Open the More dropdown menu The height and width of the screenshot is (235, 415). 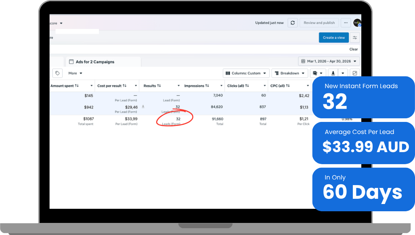pos(75,73)
